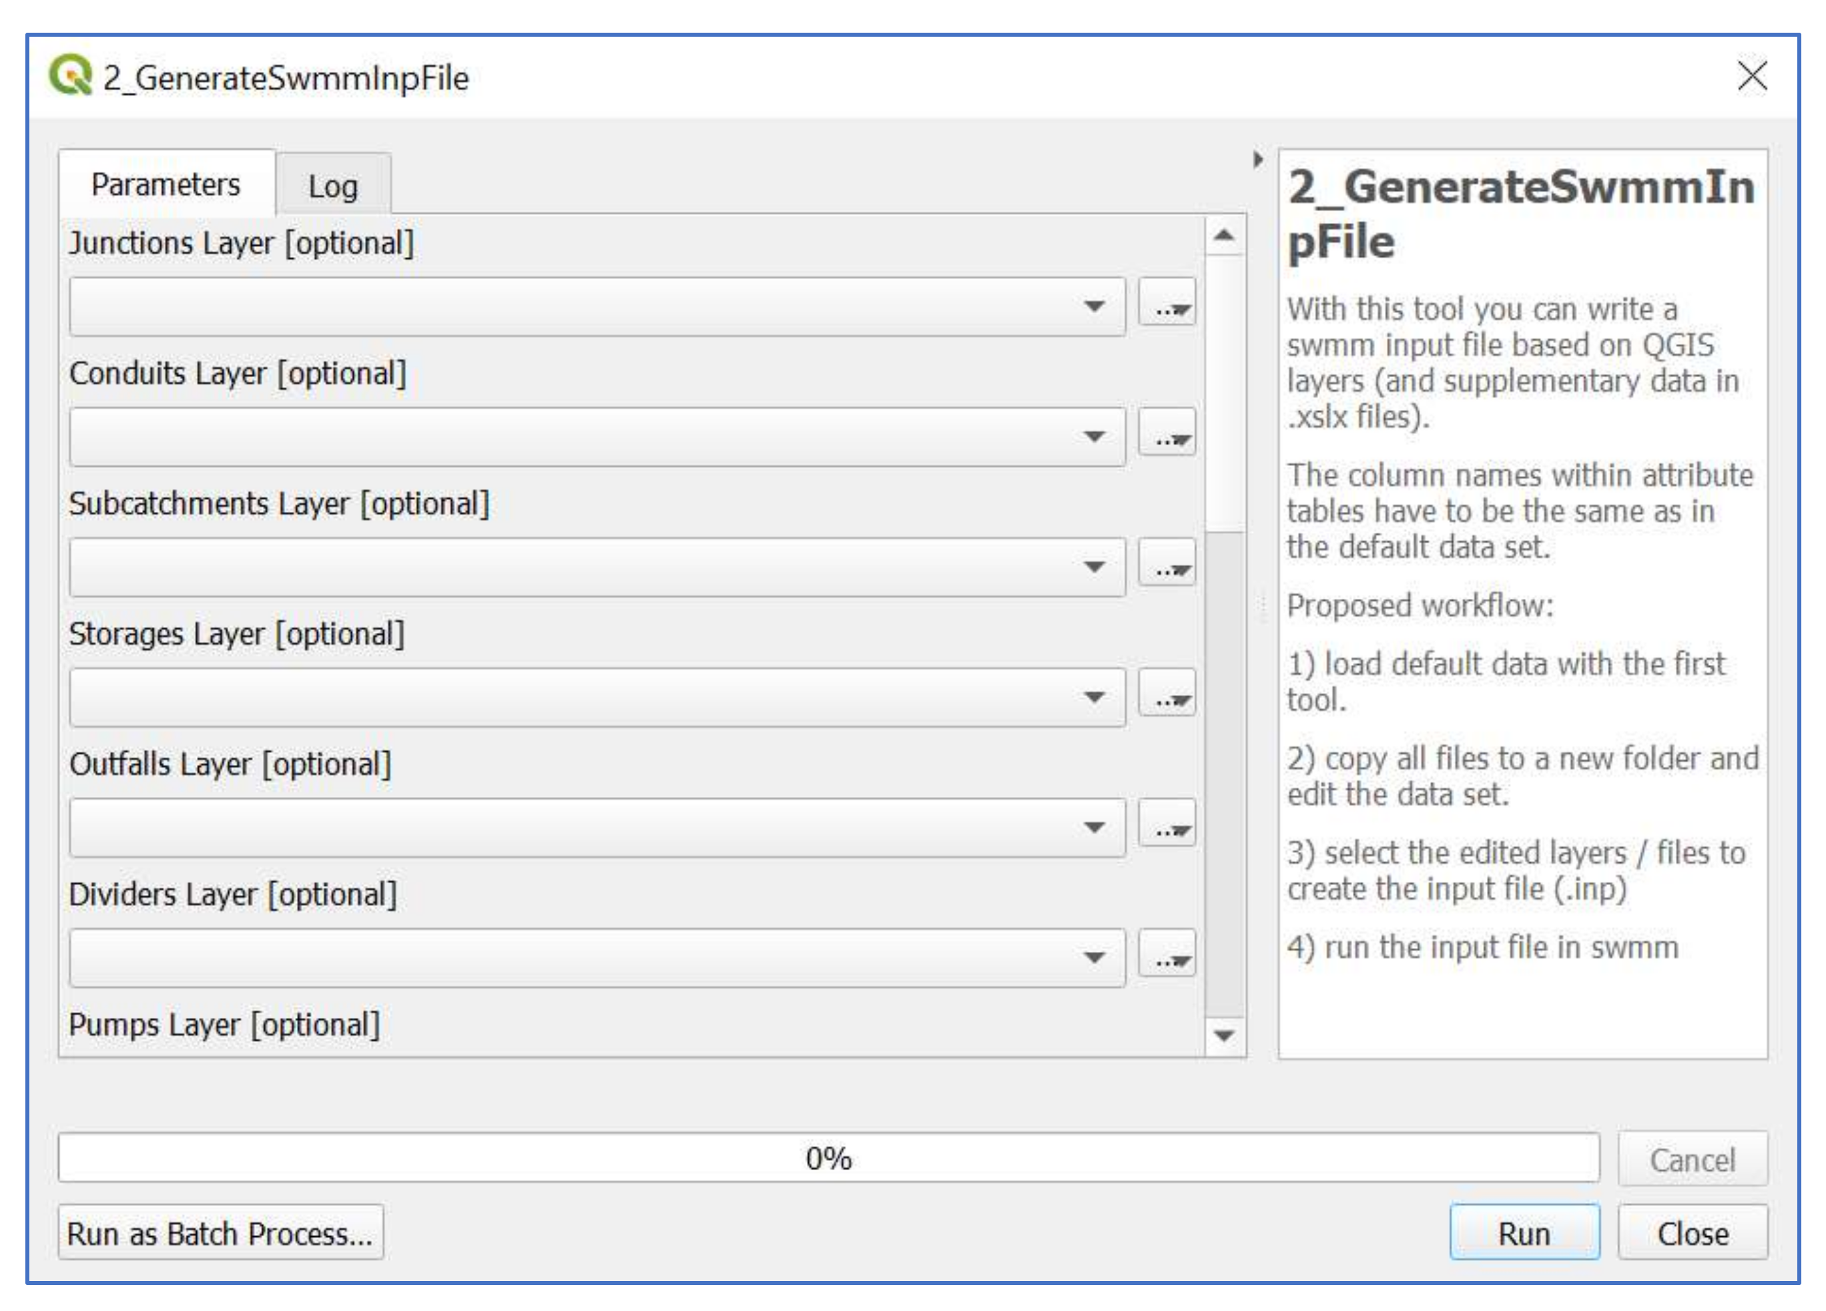Image resolution: width=1826 pixels, height=1311 pixels.
Task: Click the browse button for Storages Layer
Action: coord(1166,697)
